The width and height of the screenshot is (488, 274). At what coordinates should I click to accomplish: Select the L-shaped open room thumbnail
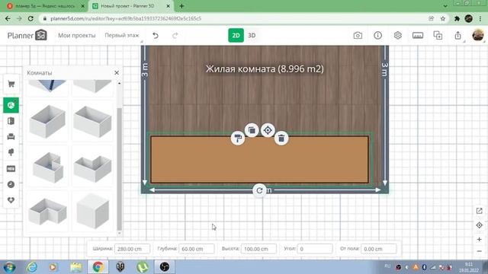(92, 166)
